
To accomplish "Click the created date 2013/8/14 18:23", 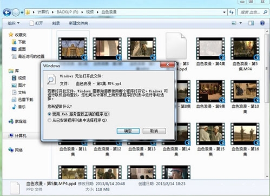I will tap(170, 184).
